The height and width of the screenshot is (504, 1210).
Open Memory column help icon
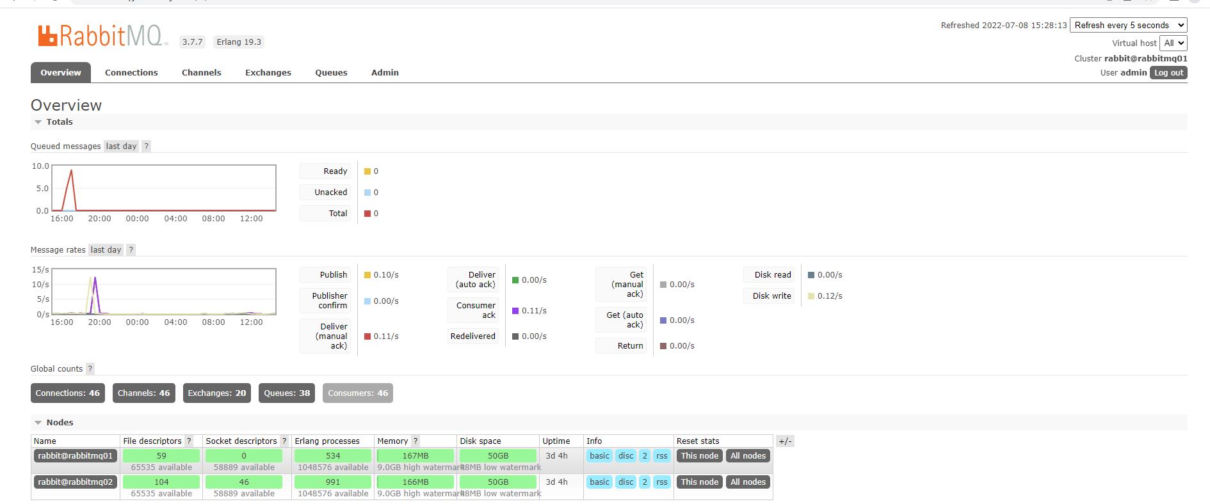415,441
